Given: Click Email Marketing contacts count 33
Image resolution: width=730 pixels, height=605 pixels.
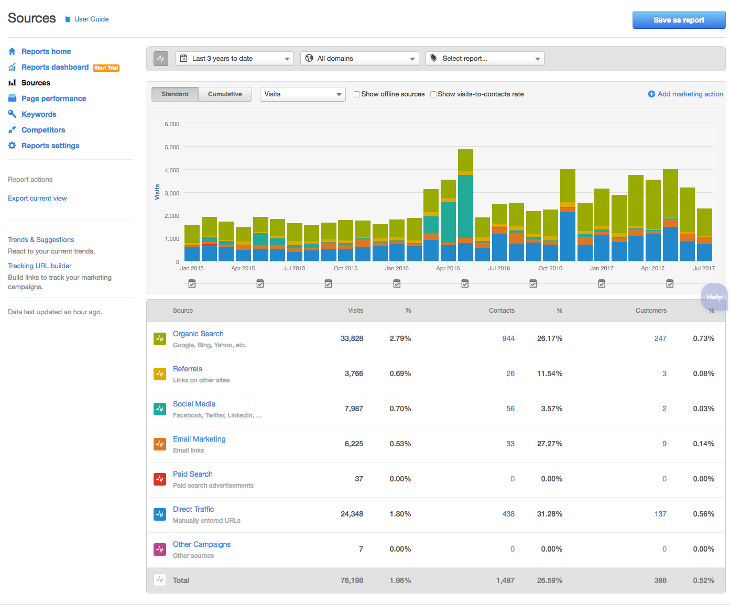Looking at the screenshot, I should pos(510,444).
